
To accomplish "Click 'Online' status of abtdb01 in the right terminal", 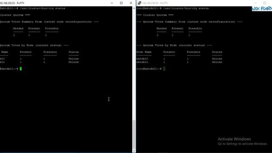I will [x=217, y=62].
